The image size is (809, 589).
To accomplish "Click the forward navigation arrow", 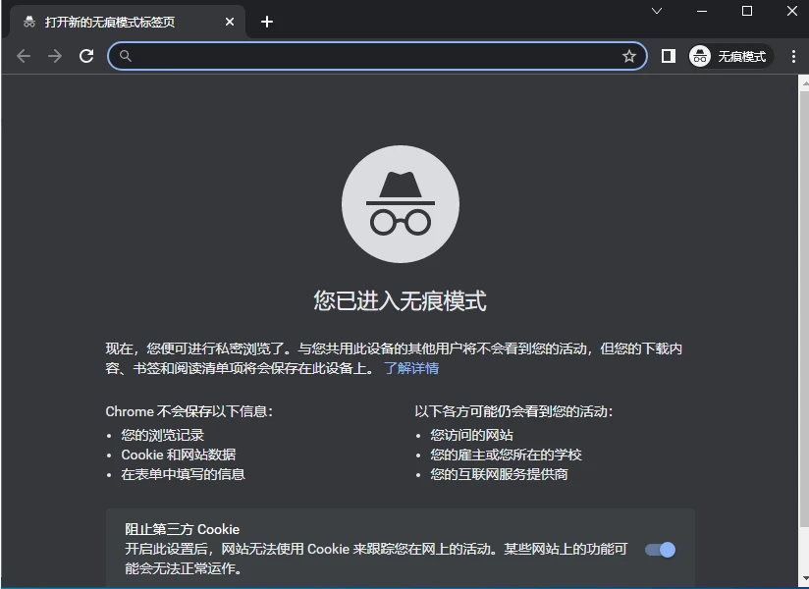I will (x=55, y=56).
